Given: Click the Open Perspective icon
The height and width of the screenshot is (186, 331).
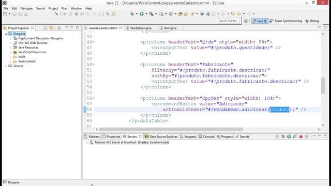Looking at the screenshot, I should click(x=246, y=21).
